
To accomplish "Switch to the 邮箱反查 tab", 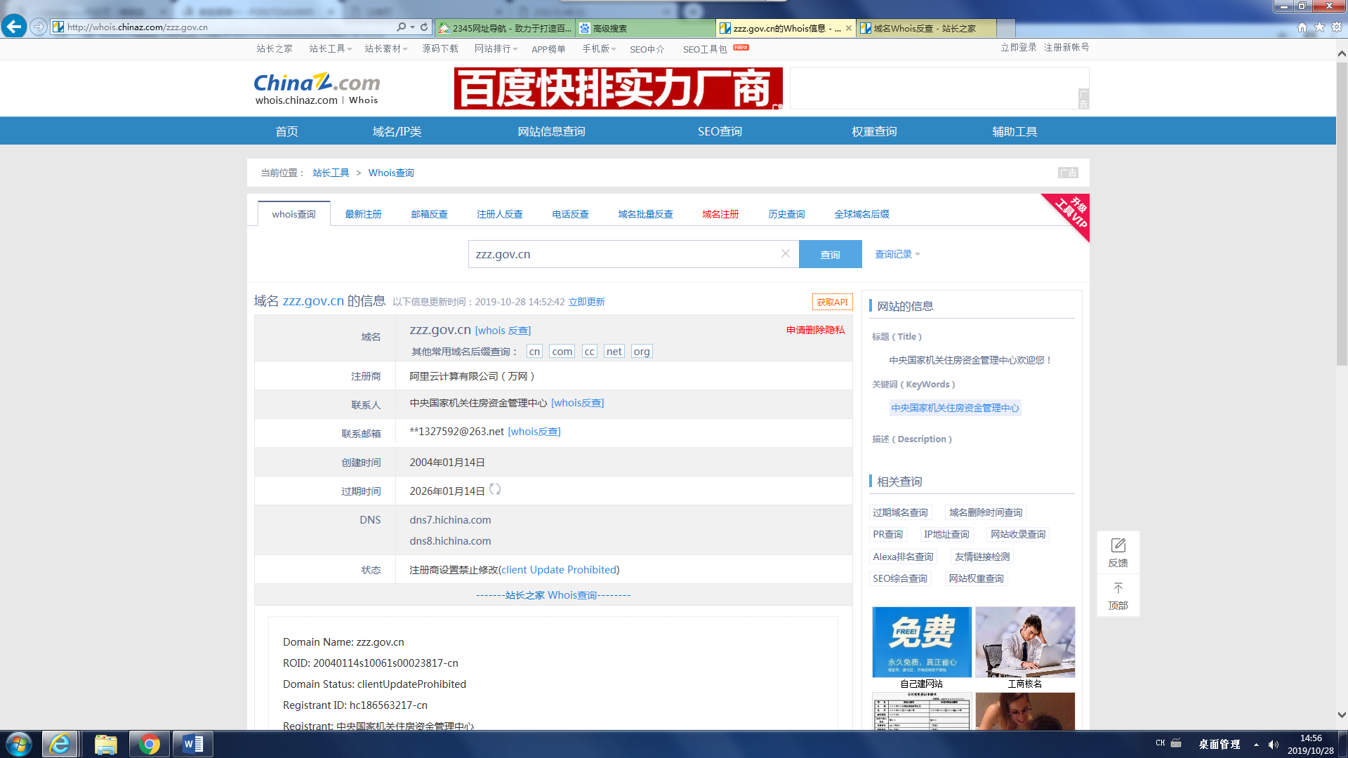I will (x=429, y=214).
